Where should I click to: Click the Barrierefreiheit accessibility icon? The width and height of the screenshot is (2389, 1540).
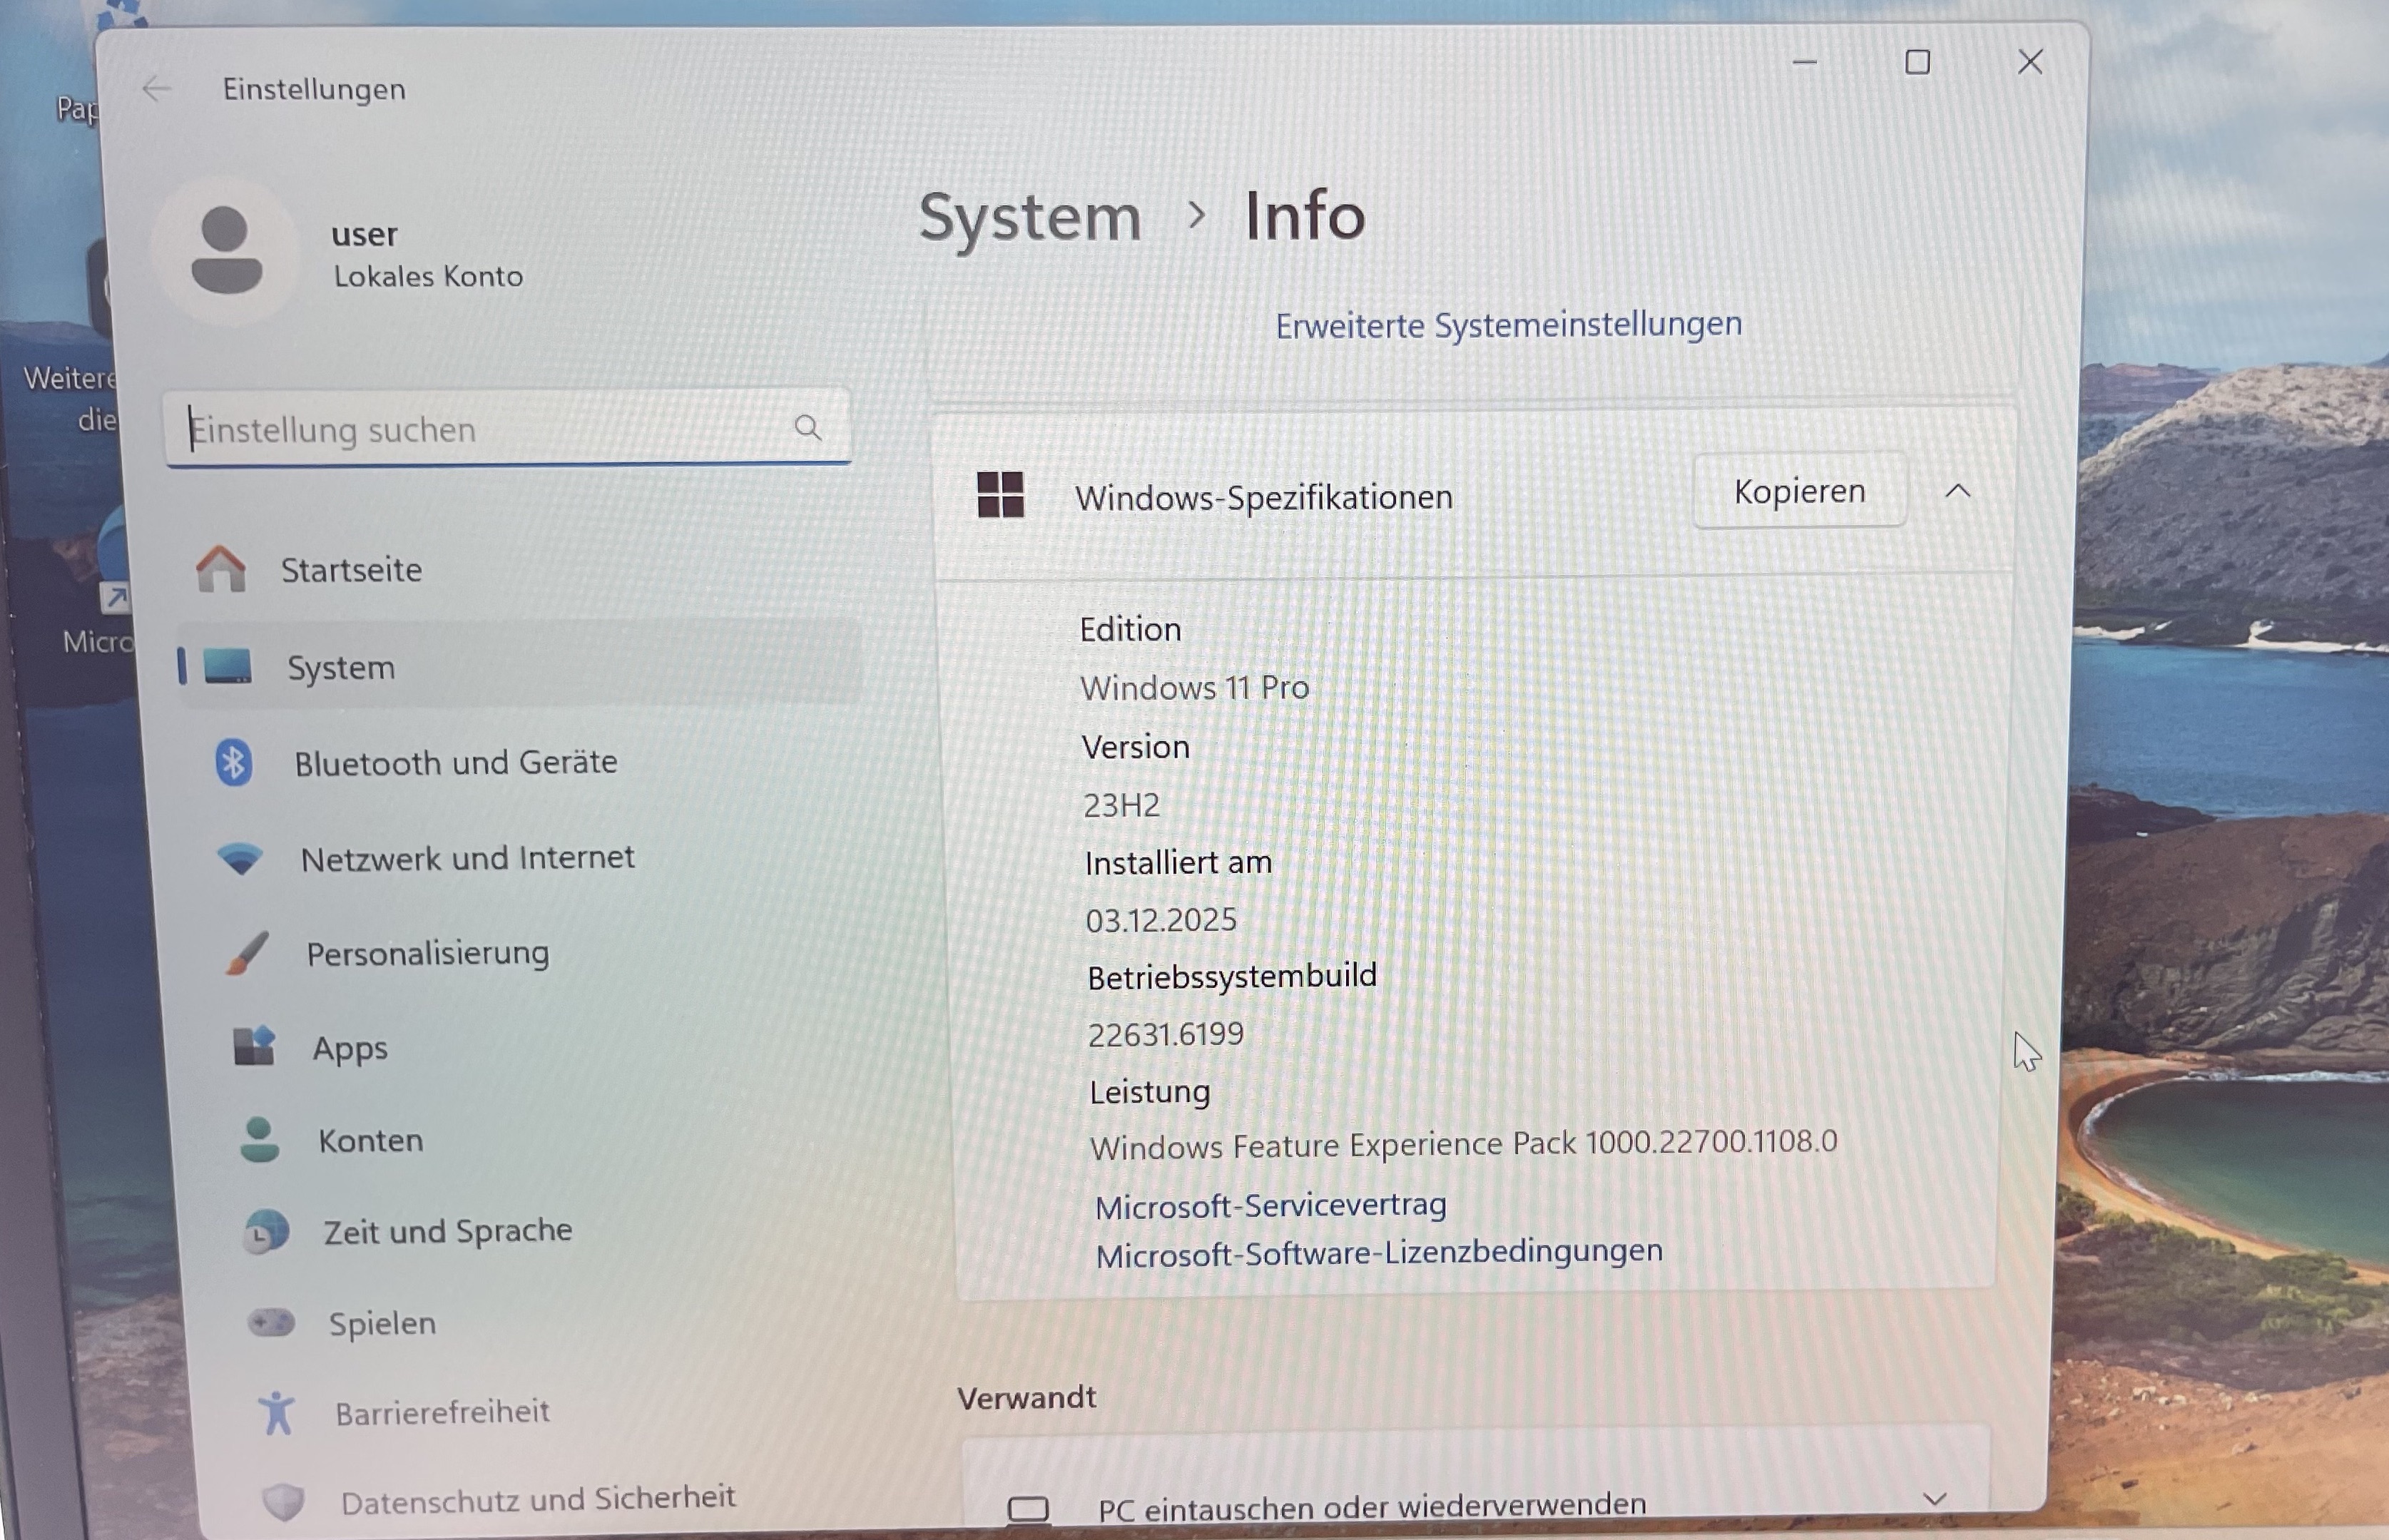[277, 1413]
